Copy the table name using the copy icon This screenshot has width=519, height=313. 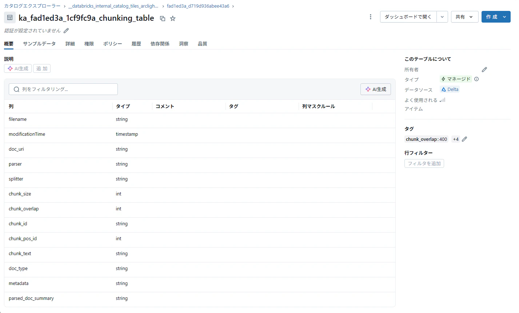point(163,18)
